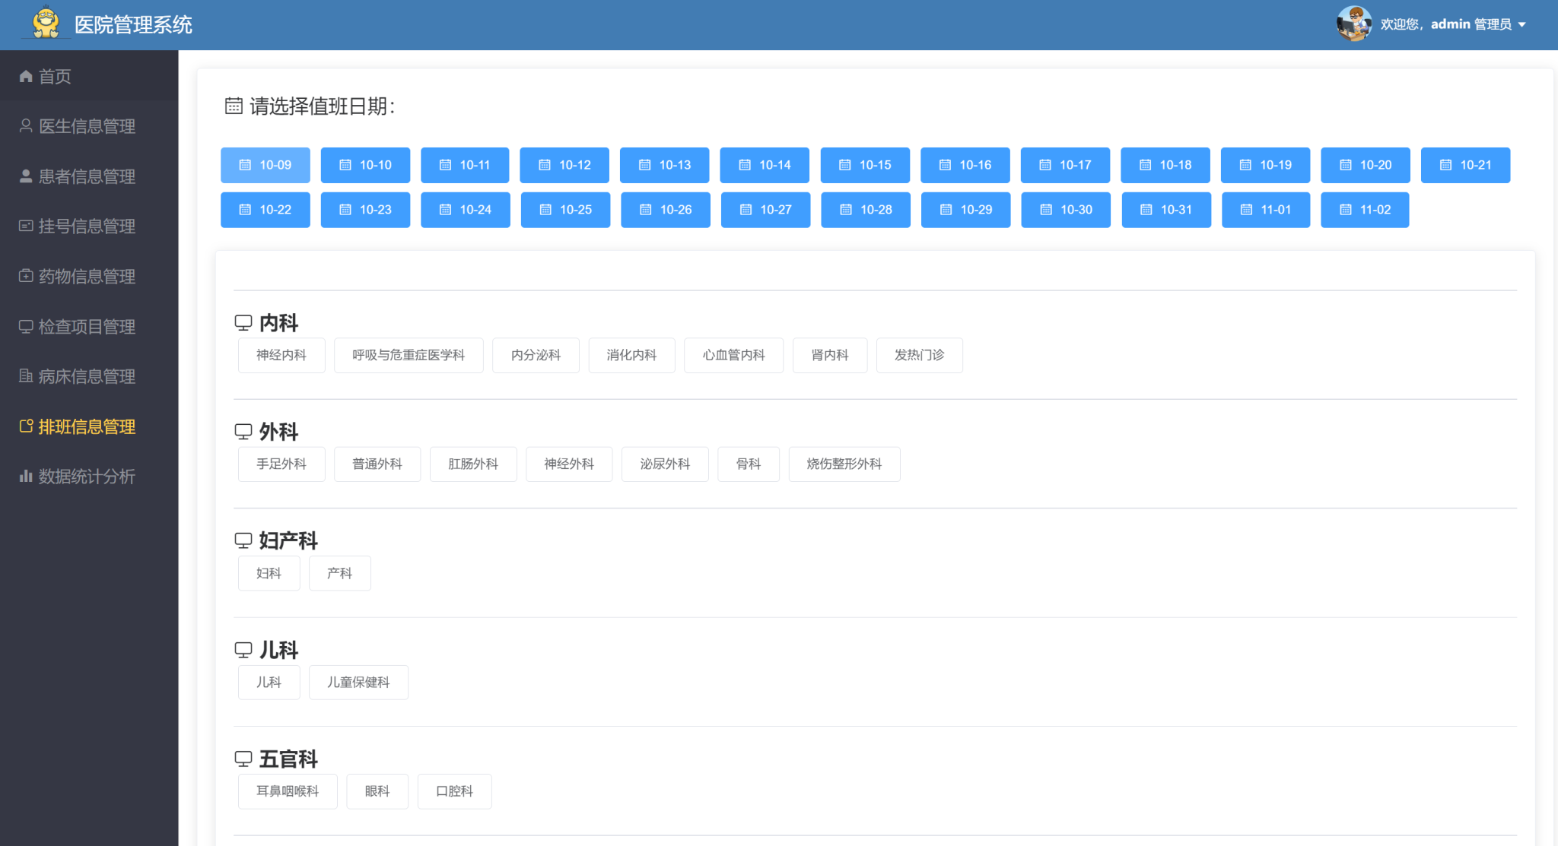Open the admin user dropdown arrow
This screenshot has width=1558, height=846.
tap(1522, 25)
